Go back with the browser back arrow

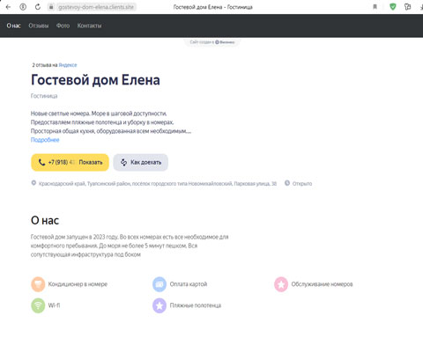click(8, 7)
